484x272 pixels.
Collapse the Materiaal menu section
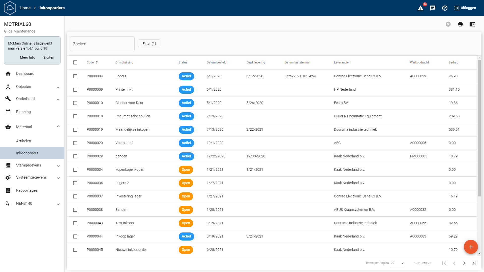(58, 126)
